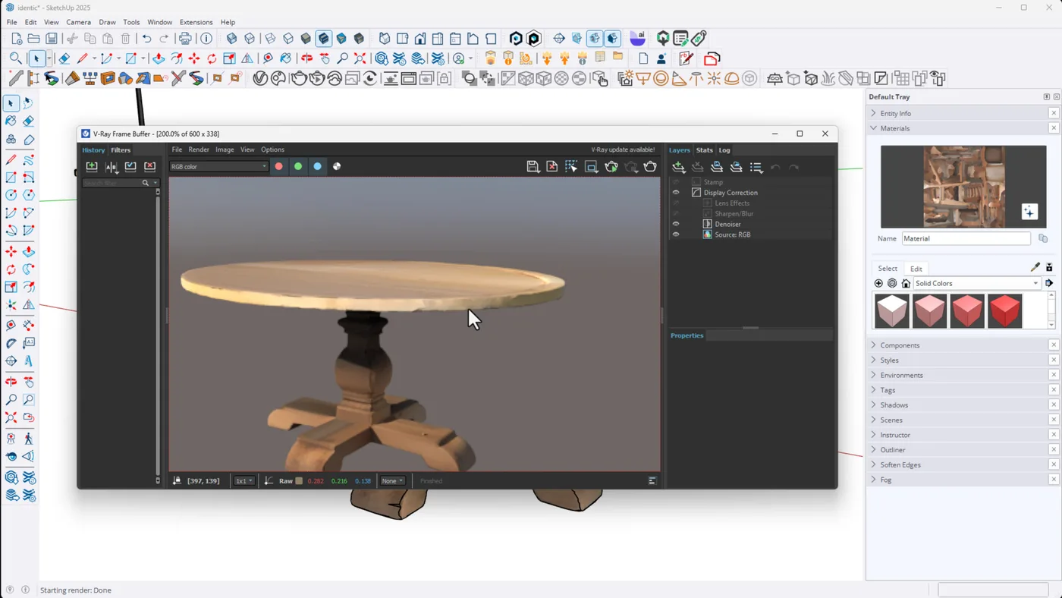Select the bright red color swatch

[1004, 311]
